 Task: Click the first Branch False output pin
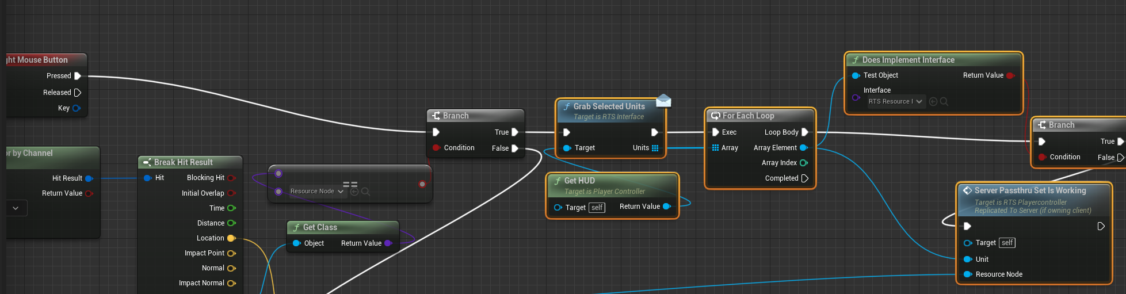pos(515,148)
